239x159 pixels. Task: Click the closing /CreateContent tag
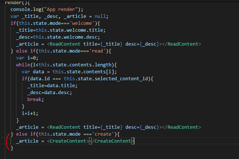point(111,141)
